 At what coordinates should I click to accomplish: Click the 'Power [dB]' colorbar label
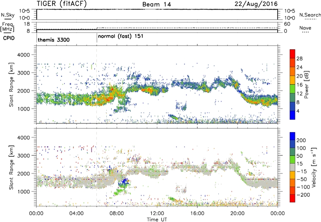tap(306, 85)
